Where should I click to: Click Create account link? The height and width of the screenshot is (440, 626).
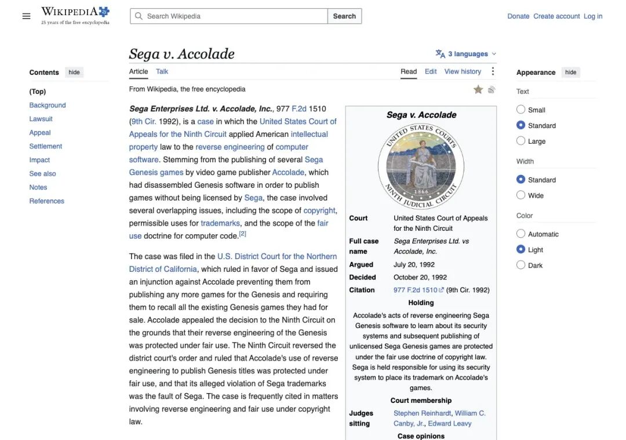tap(556, 16)
